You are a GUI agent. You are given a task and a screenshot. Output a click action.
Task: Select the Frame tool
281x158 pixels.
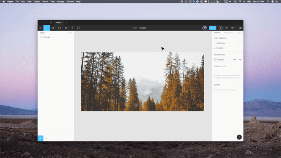click(x=54, y=28)
